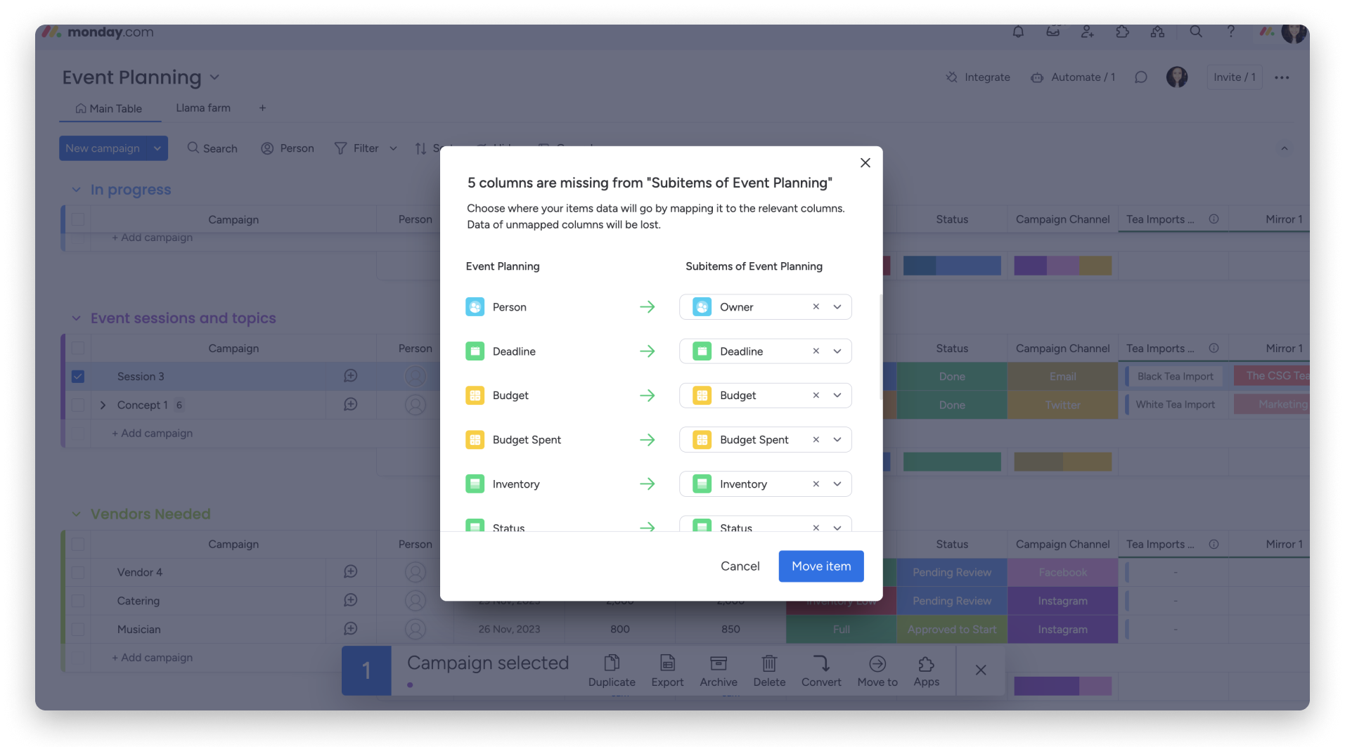Expand Concept 1 subitems
This screenshot has height=747, width=1345.
[103, 405]
